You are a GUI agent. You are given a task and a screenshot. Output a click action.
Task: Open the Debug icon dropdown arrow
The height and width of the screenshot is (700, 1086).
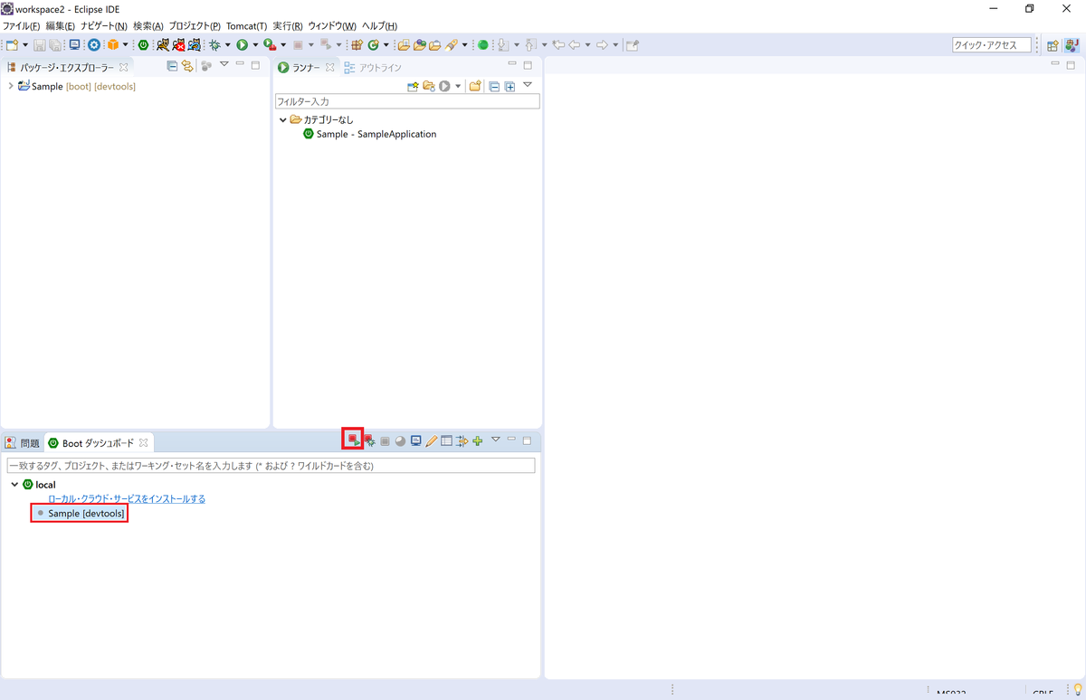(228, 44)
